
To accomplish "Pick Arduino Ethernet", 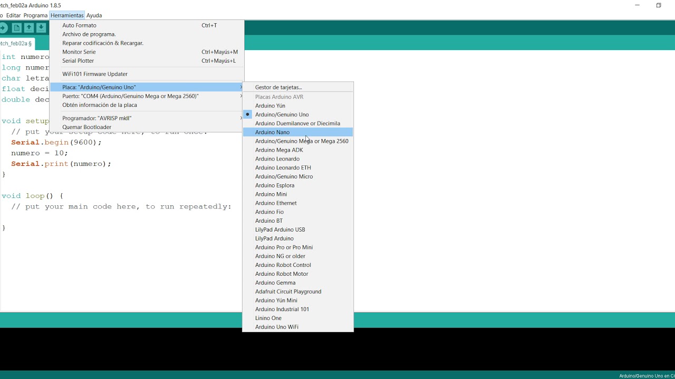I will coord(298,203).
